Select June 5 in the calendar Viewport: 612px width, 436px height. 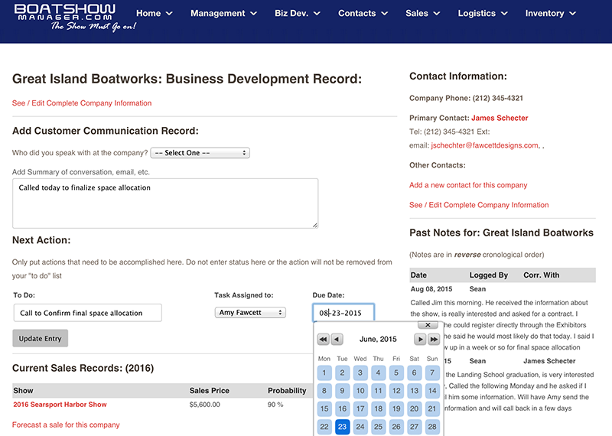[396, 373]
